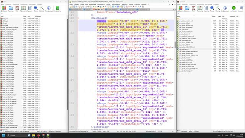245x138 pixels.
Task: Close the ank_mk38.xml tab
Action: [x=104, y=10]
